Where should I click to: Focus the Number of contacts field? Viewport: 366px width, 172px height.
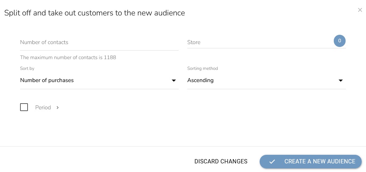[99, 42]
